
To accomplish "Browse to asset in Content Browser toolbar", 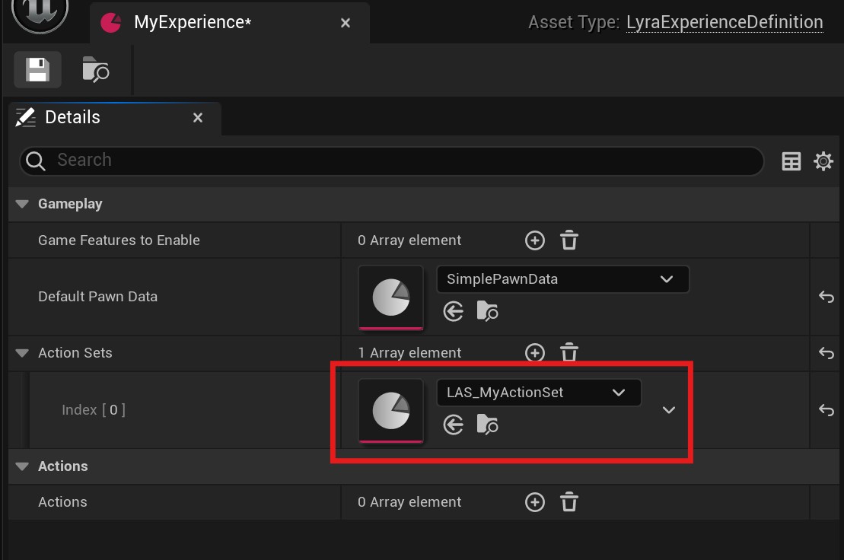I will (x=96, y=70).
